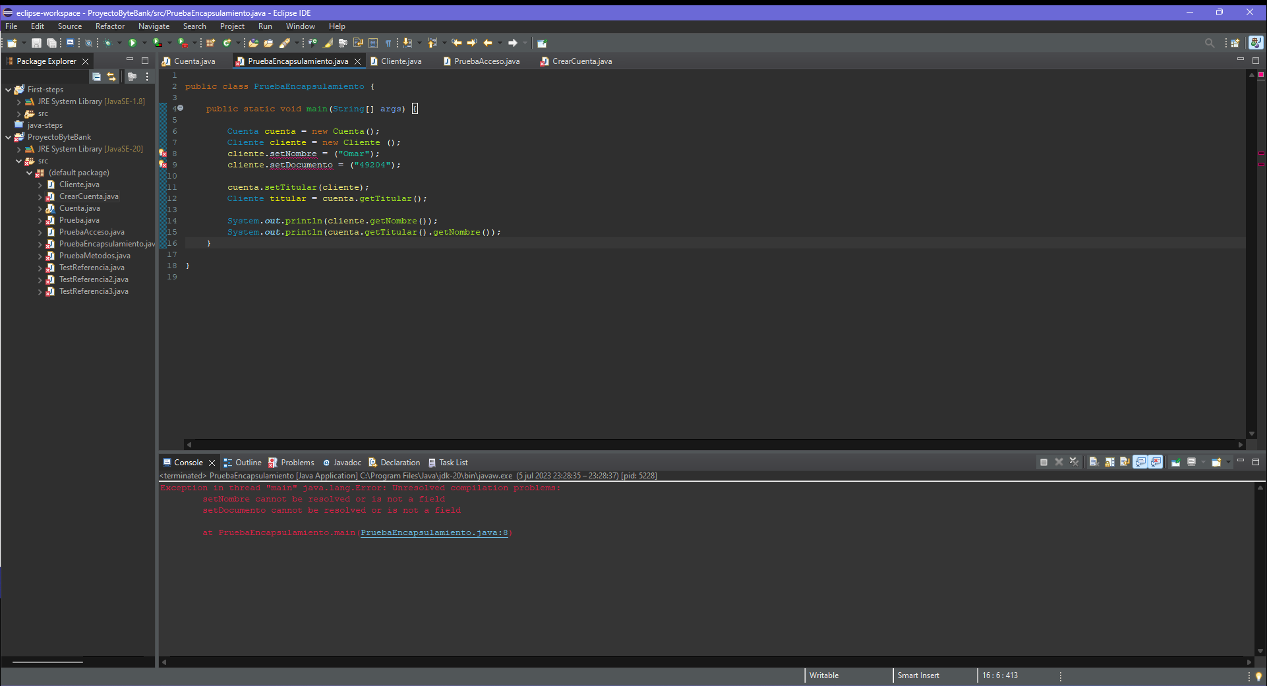This screenshot has height=686, width=1267.
Task: Click Clear Console icon
Action: 1093,462
